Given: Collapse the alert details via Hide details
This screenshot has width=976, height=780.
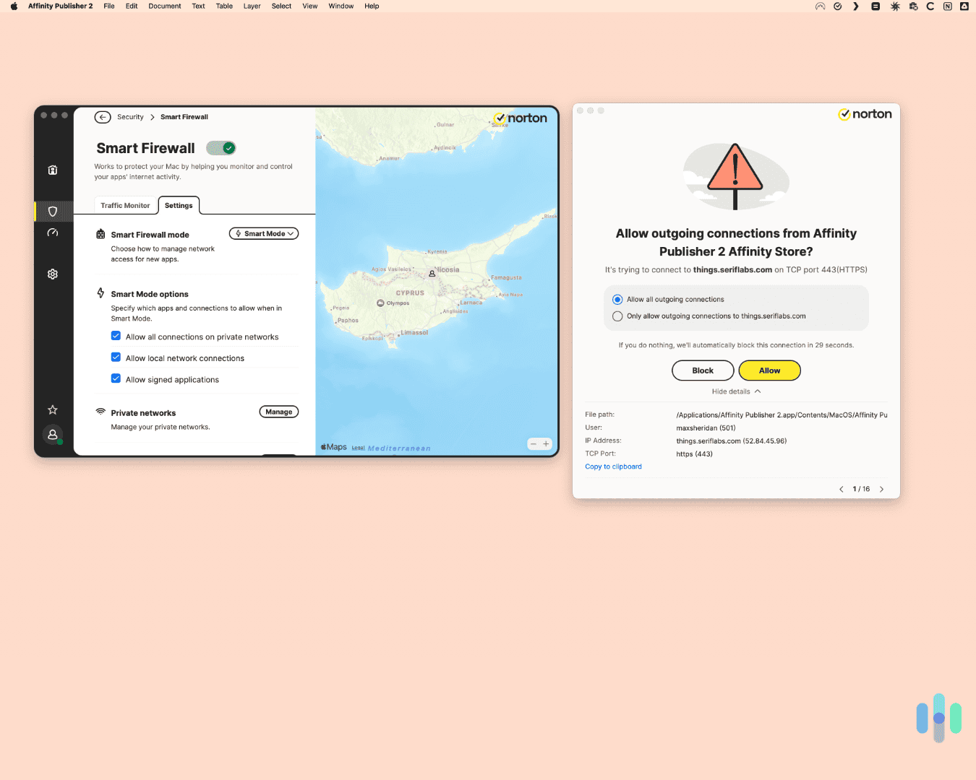Looking at the screenshot, I should coord(736,391).
